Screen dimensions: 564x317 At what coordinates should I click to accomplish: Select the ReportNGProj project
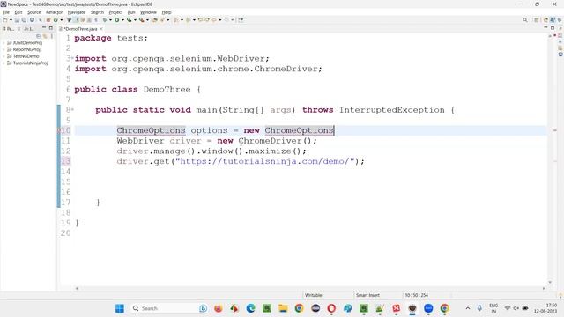26,49
